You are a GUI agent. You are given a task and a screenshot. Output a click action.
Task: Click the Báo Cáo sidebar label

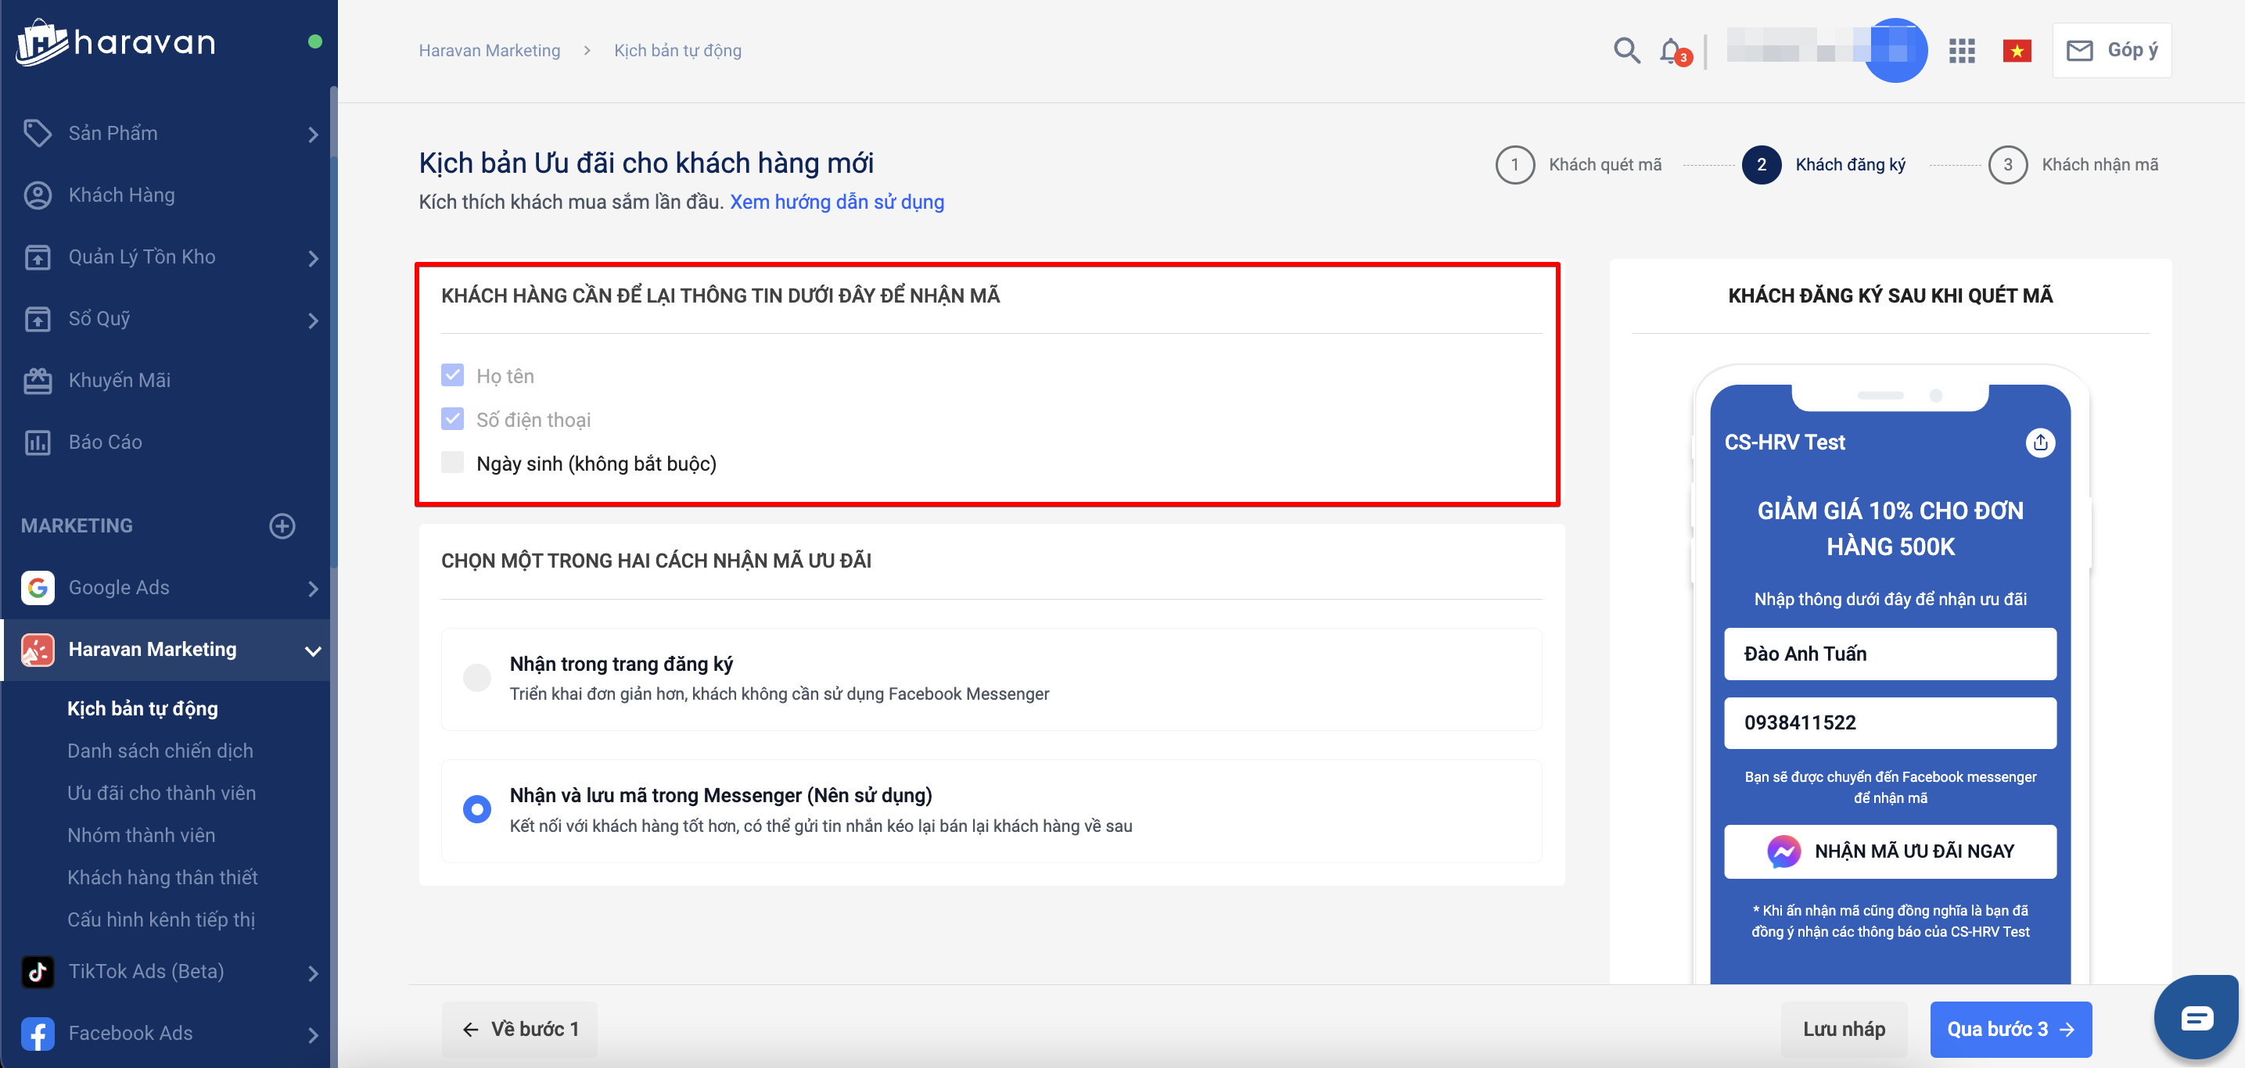click(x=106, y=443)
